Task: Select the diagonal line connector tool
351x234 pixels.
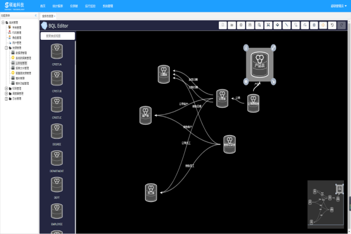Action: (x=287, y=25)
